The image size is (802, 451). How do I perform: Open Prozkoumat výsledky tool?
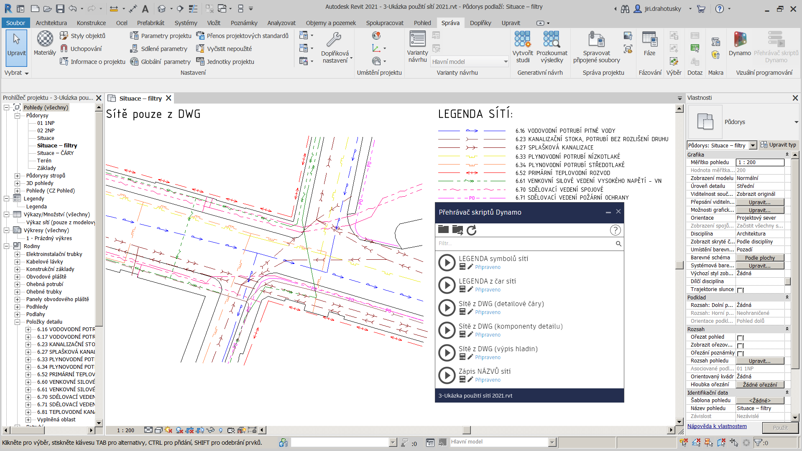click(x=552, y=47)
